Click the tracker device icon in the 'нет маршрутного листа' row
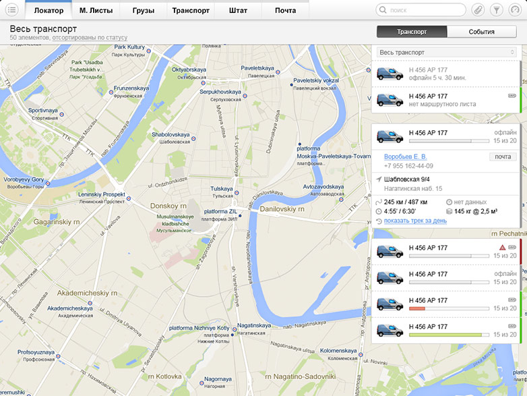Viewport: 527px width, 396px height. pyautogui.click(x=512, y=96)
